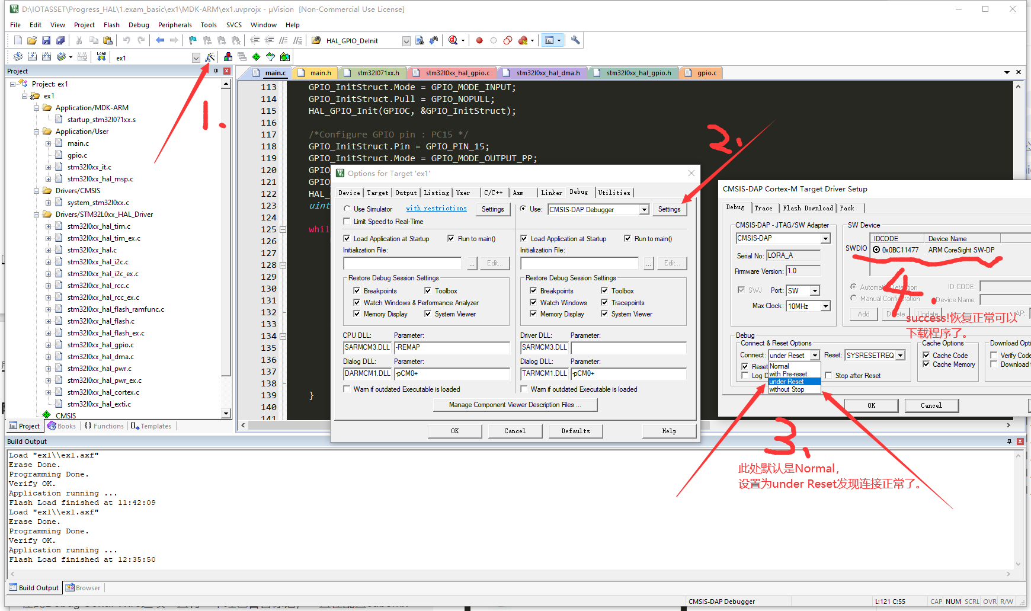Image resolution: width=1031 pixels, height=611 pixels.
Task: Switch to the Browser panel at bottom
Action: pos(83,587)
